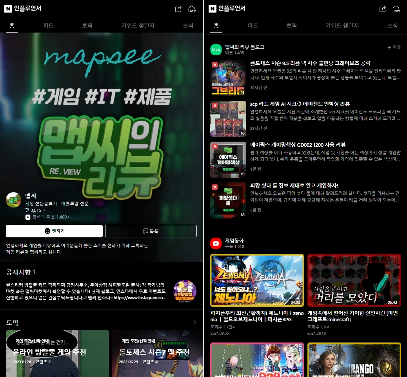
Task: Open the 블로그 이웃 1,400+ link
Action: click(x=51, y=217)
